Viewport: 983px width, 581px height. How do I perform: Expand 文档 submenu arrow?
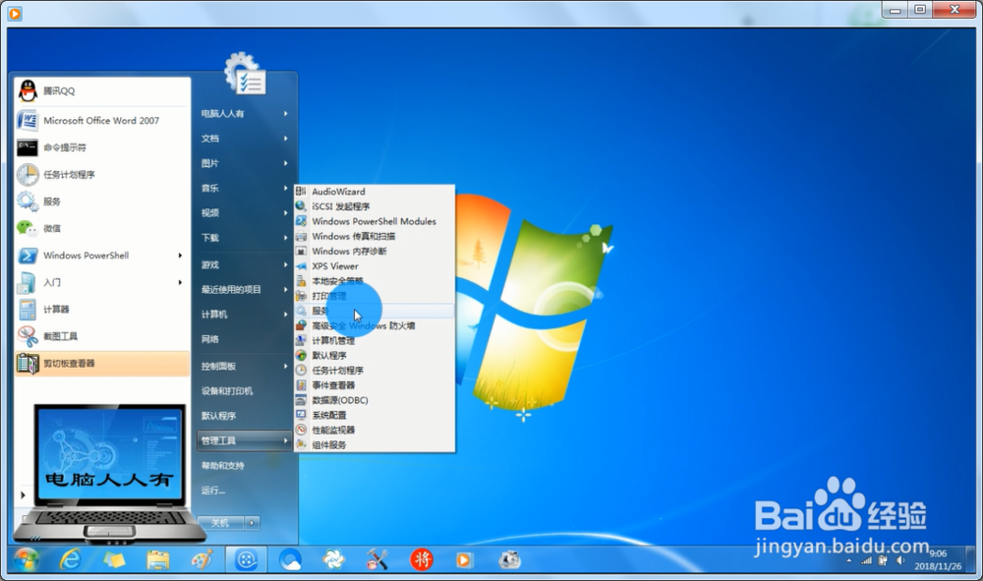tap(285, 138)
